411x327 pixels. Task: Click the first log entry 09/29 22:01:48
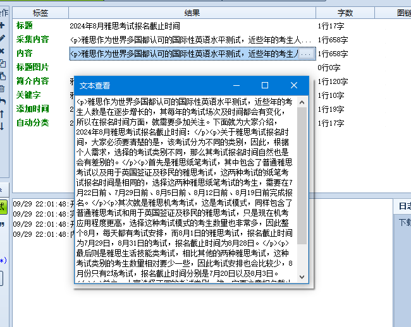(44, 204)
